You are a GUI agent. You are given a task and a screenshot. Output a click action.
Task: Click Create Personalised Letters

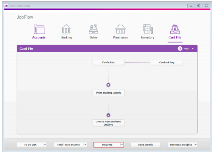point(108,123)
